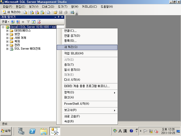Choose 등록(G)... in context menu

coord(87,41)
